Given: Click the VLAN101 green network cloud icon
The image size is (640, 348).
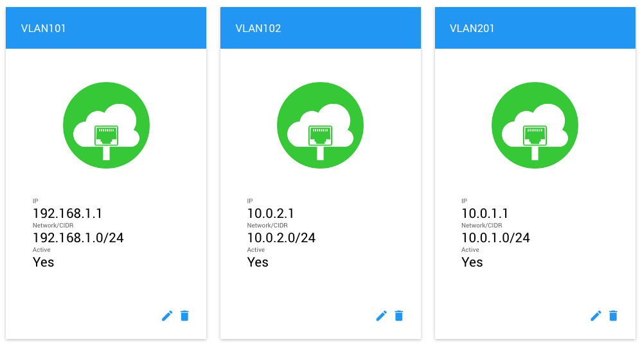Looking at the screenshot, I should coord(106,126).
